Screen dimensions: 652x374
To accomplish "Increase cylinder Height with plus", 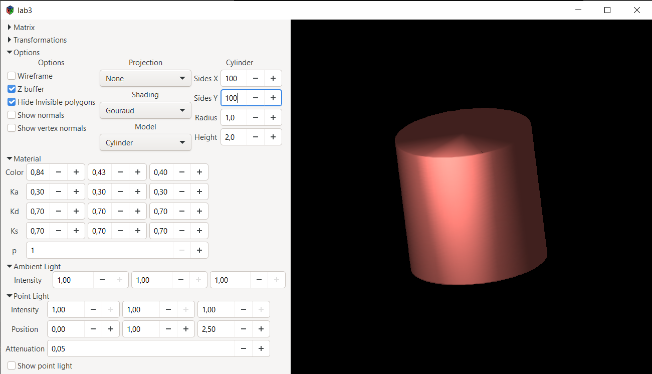I will (x=273, y=137).
